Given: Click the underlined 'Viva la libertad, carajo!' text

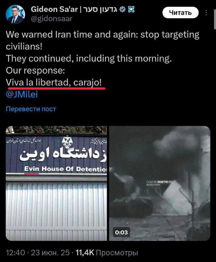Looking at the screenshot, I should tap(54, 83).
